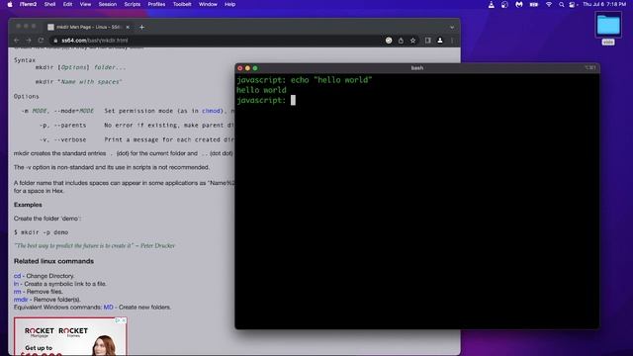Click the address bar showing ss64.com

click(218, 41)
